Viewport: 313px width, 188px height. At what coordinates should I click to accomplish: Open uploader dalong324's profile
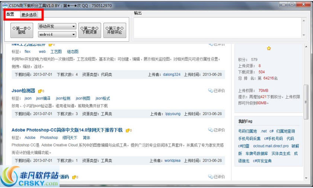tap(172, 74)
